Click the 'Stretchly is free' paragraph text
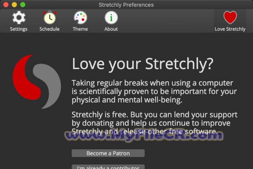Image resolution: width=253 pixels, height=169 pixels. click(x=155, y=123)
